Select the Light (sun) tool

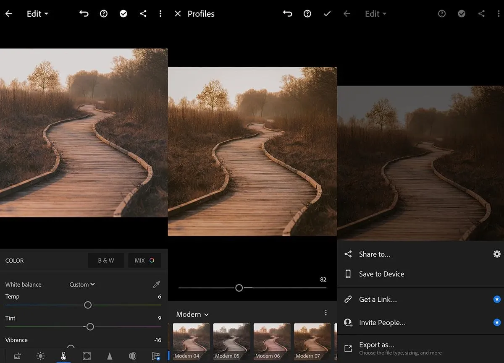pyautogui.click(x=40, y=356)
